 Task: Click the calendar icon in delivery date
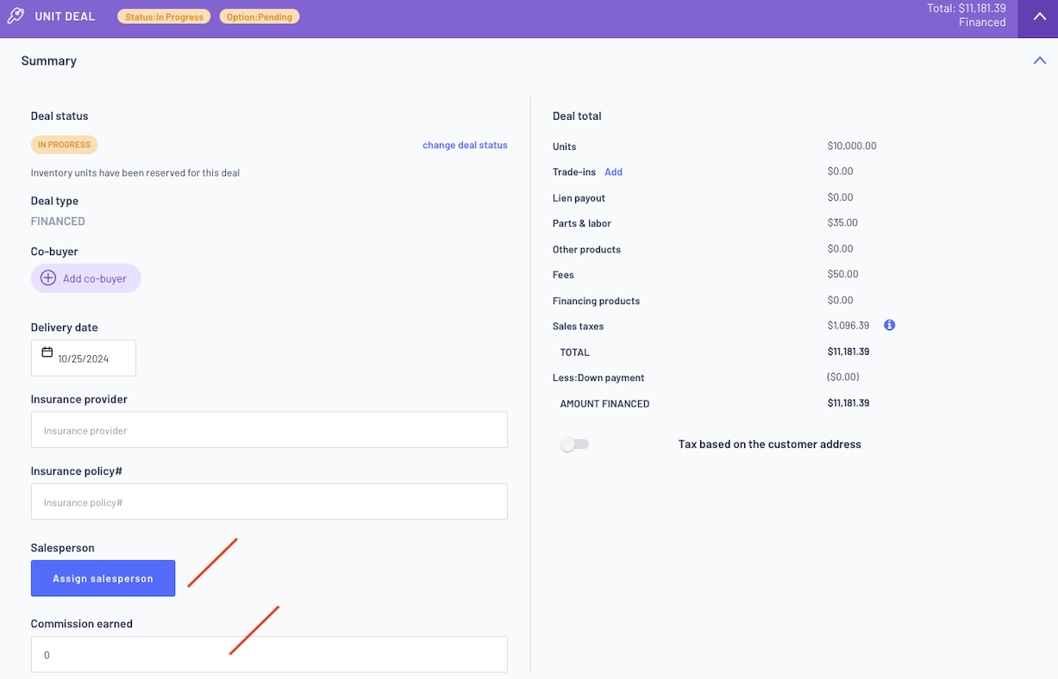point(47,352)
